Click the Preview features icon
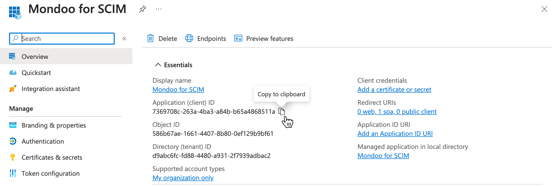This screenshot has height=186, width=559. click(238, 38)
